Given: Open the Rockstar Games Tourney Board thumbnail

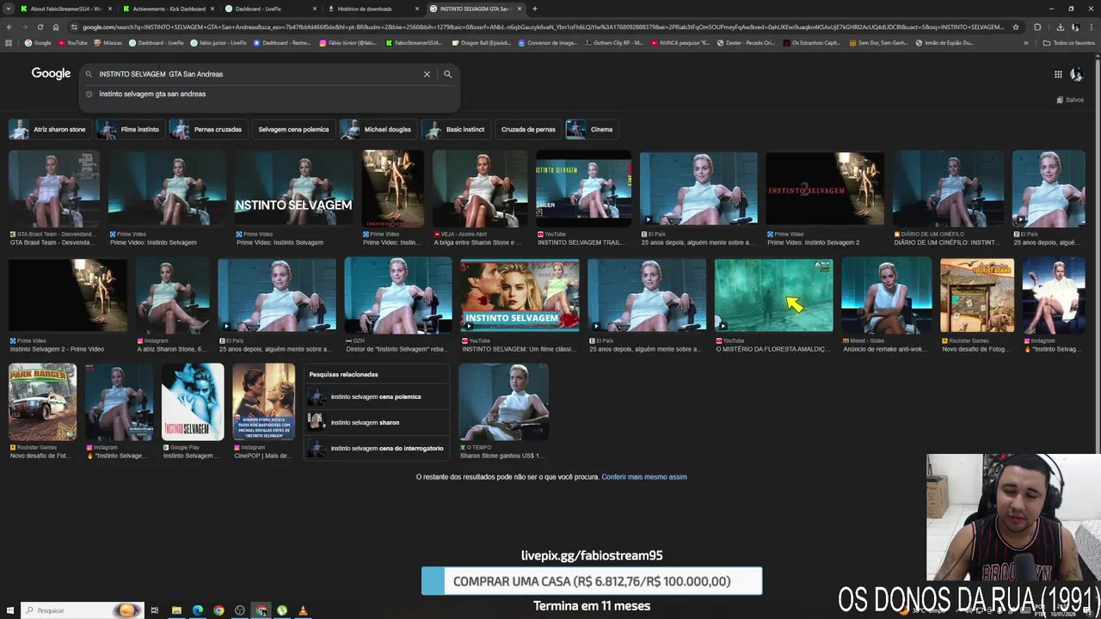Looking at the screenshot, I should (977, 295).
